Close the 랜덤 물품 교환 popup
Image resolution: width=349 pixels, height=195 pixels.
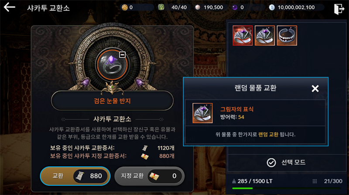(x=315, y=88)
